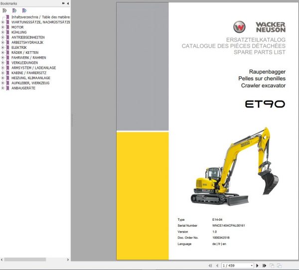Click the Crawler excavator text

click(x=263, y=85)
